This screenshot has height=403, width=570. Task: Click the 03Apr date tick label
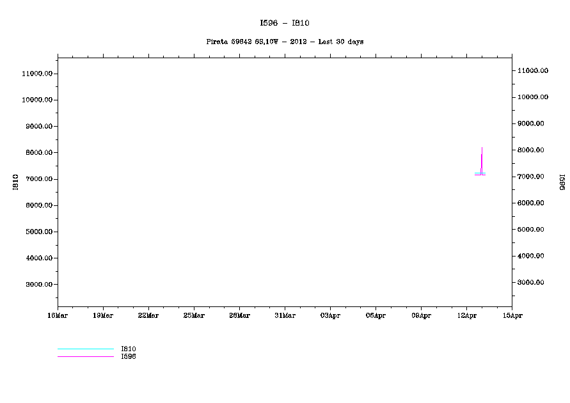tap(330, 315)
